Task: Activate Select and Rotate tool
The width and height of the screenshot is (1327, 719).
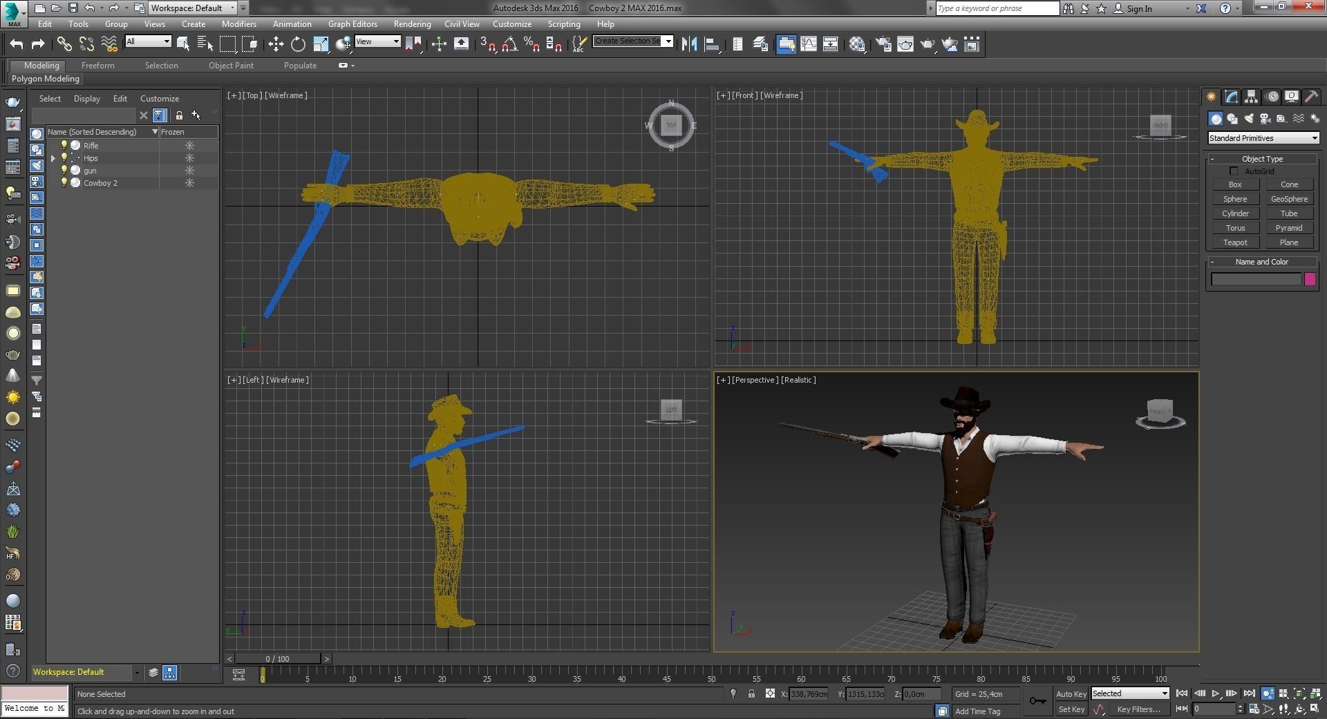Action: pos(298,44)
